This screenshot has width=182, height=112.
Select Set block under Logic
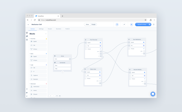click(x=38, y=68)
